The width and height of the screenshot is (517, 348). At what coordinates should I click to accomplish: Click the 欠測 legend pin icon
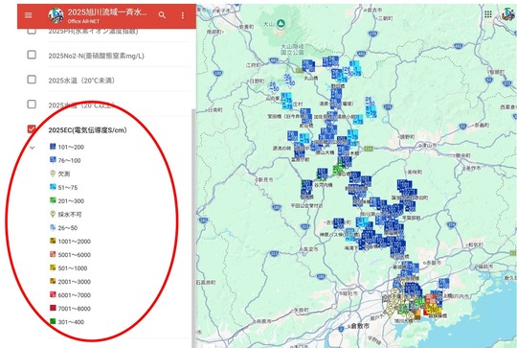pos(53,174)
